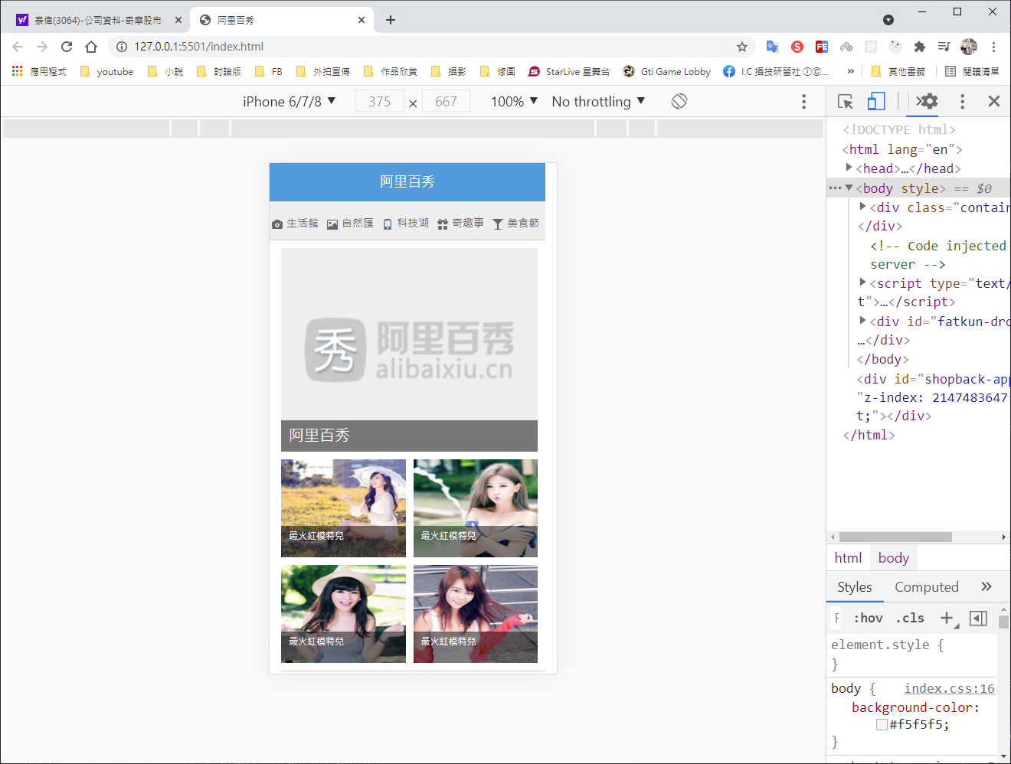The height and width of the screenshot is (764, 1011).
Task: Expand the div id fatkun node
Action: [x=863, y=320]
